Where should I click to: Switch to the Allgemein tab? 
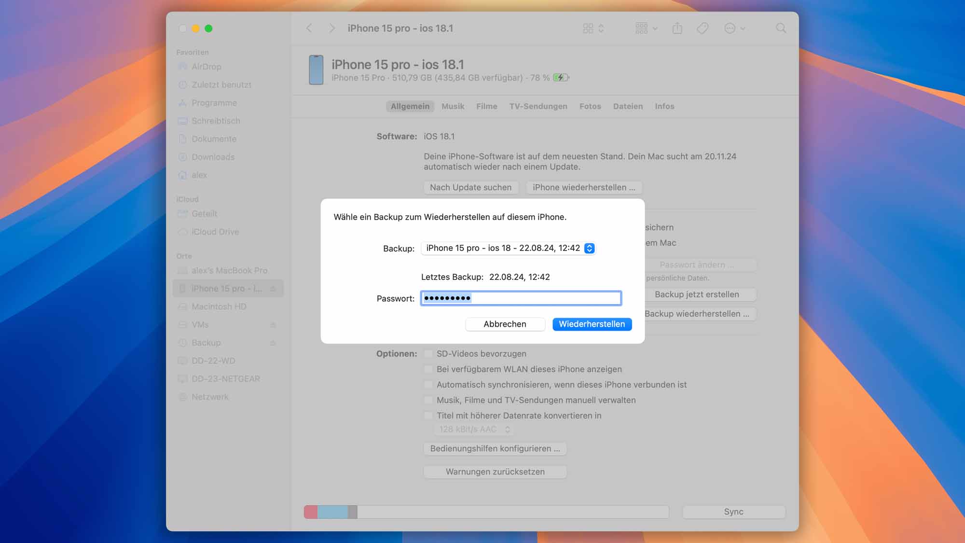coord(410,106)
